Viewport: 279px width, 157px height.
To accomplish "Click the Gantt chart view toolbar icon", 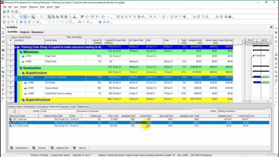I will coord(25,17).
